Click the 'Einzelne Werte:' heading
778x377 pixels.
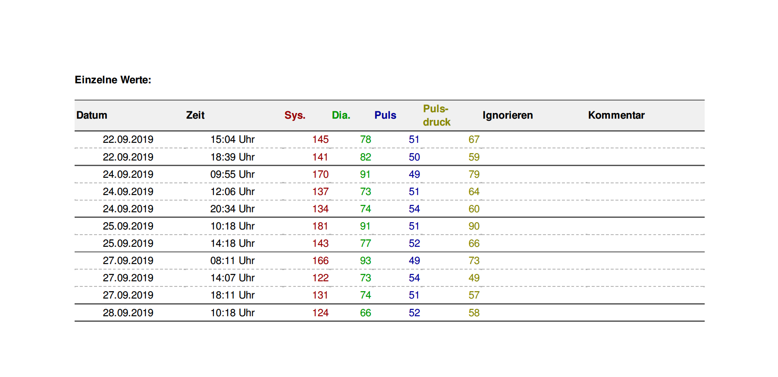pyautogui.click(x=113, y=80)
